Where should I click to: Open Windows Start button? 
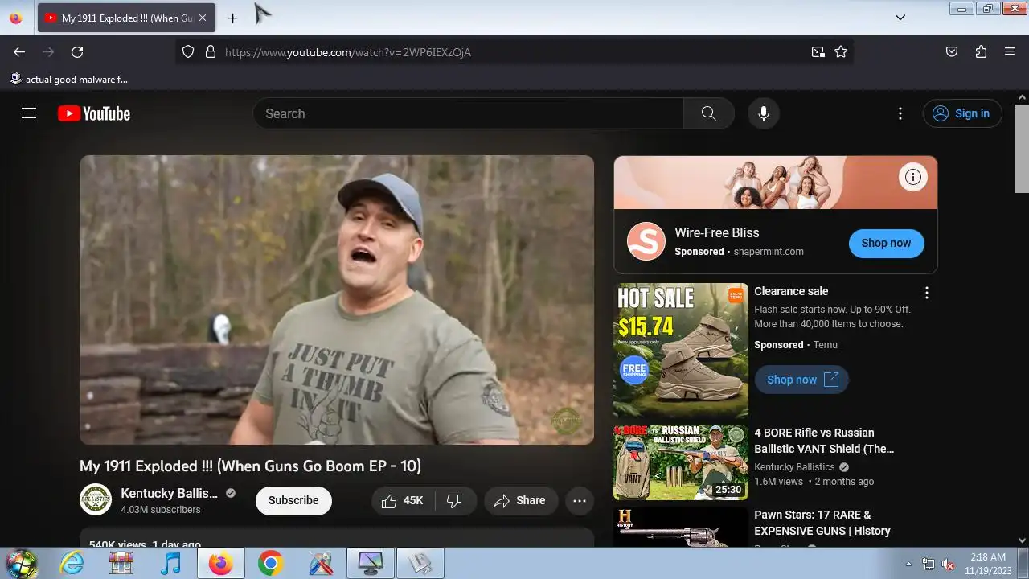coord(21,563)
